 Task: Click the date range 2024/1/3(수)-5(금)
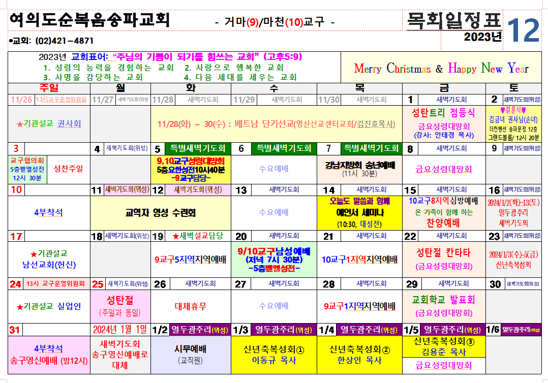(x=513, y=254)
